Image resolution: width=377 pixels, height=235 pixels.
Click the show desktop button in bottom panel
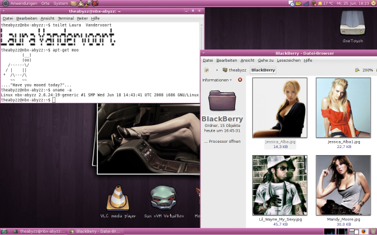pyautogui.click(x=4, y=231)
